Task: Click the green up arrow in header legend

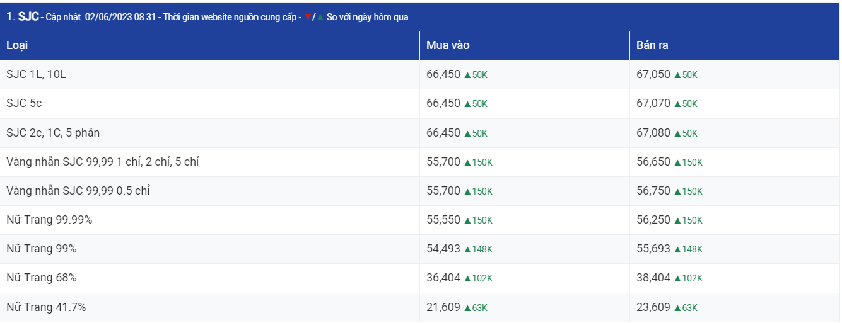Action: 320,18
